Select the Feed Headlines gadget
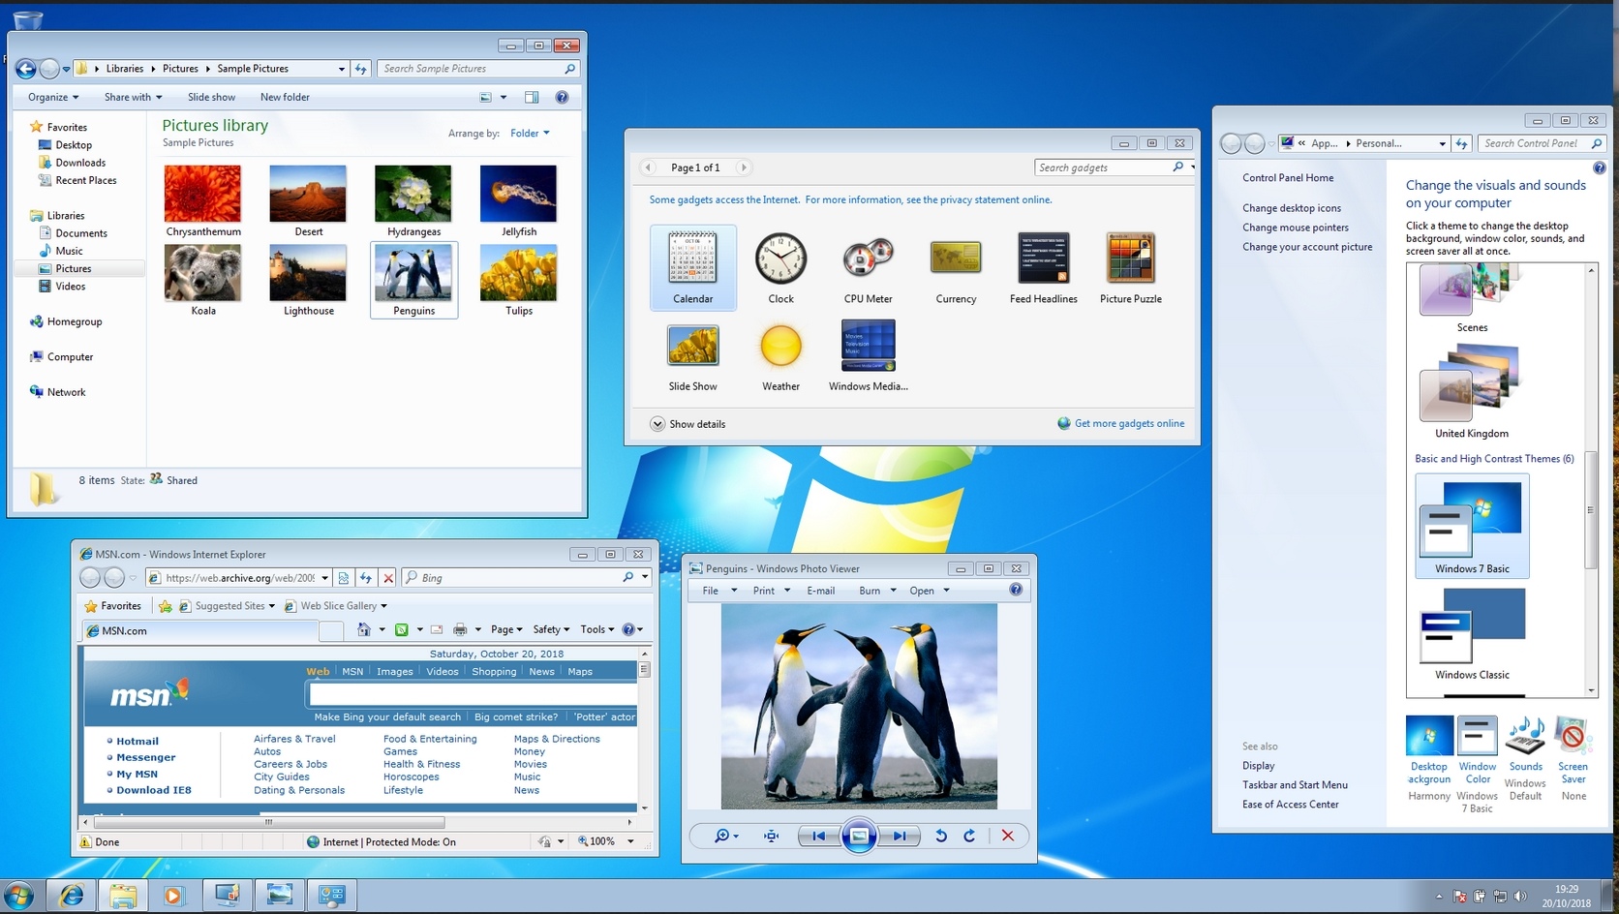Viewport: 1619px width, 914px height. tap(1043, 268)
